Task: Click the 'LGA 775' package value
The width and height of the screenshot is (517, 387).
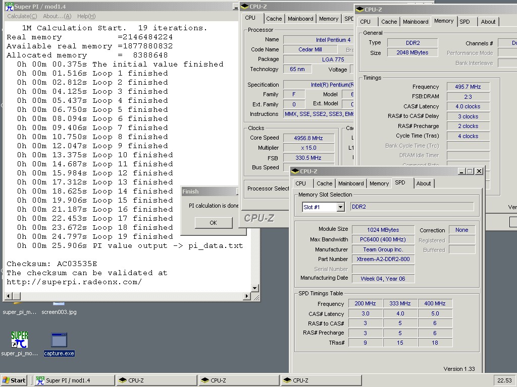Action: [x=319, y=59]
